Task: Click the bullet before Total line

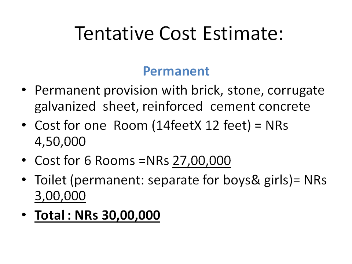Action: point(24,215)
